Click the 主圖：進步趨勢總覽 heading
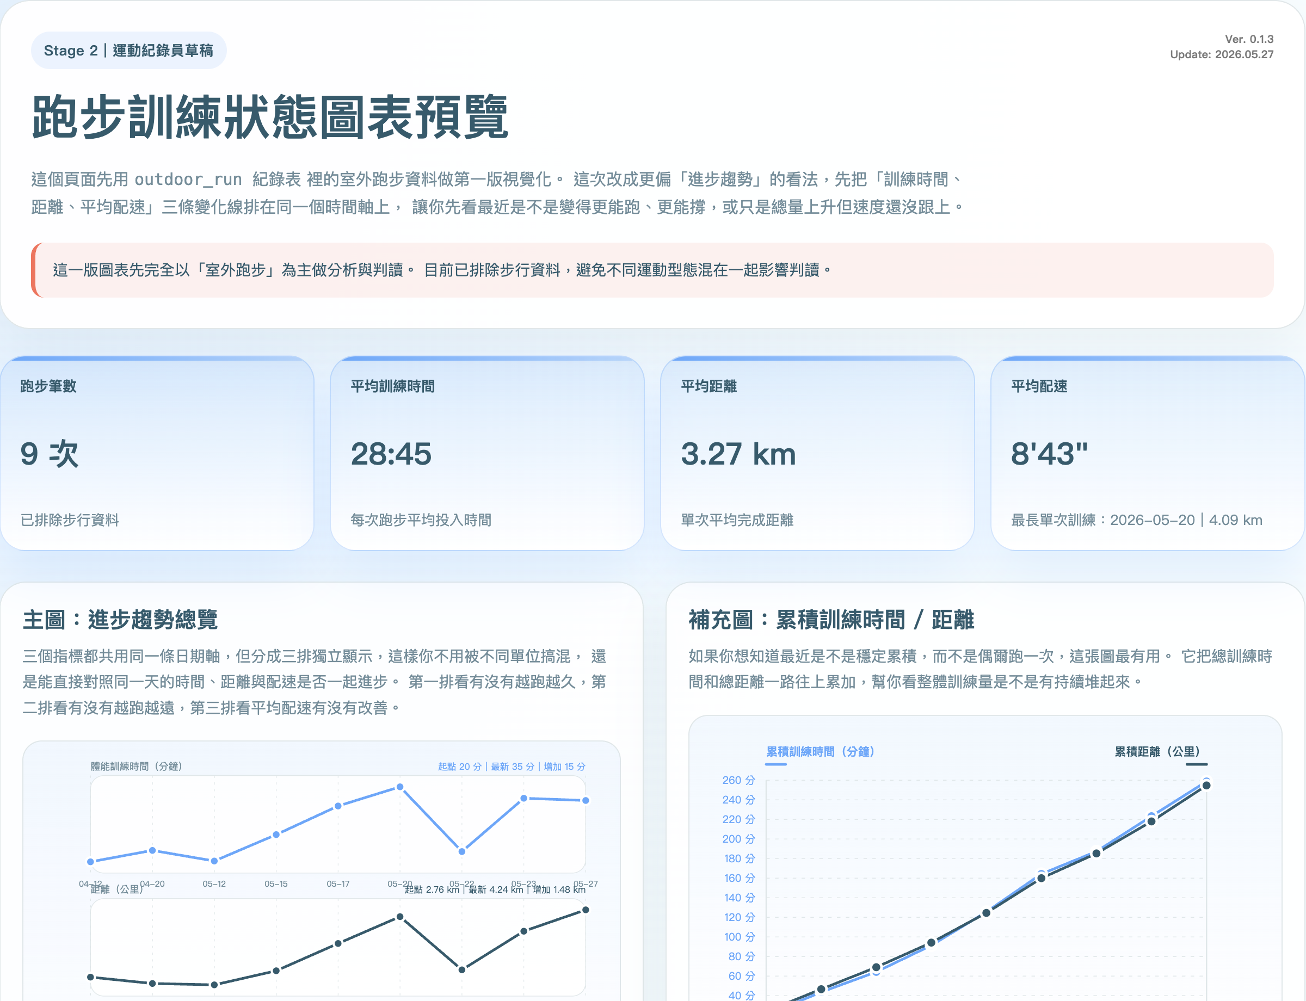The image size is (1306, 1001). click(120, 620)
